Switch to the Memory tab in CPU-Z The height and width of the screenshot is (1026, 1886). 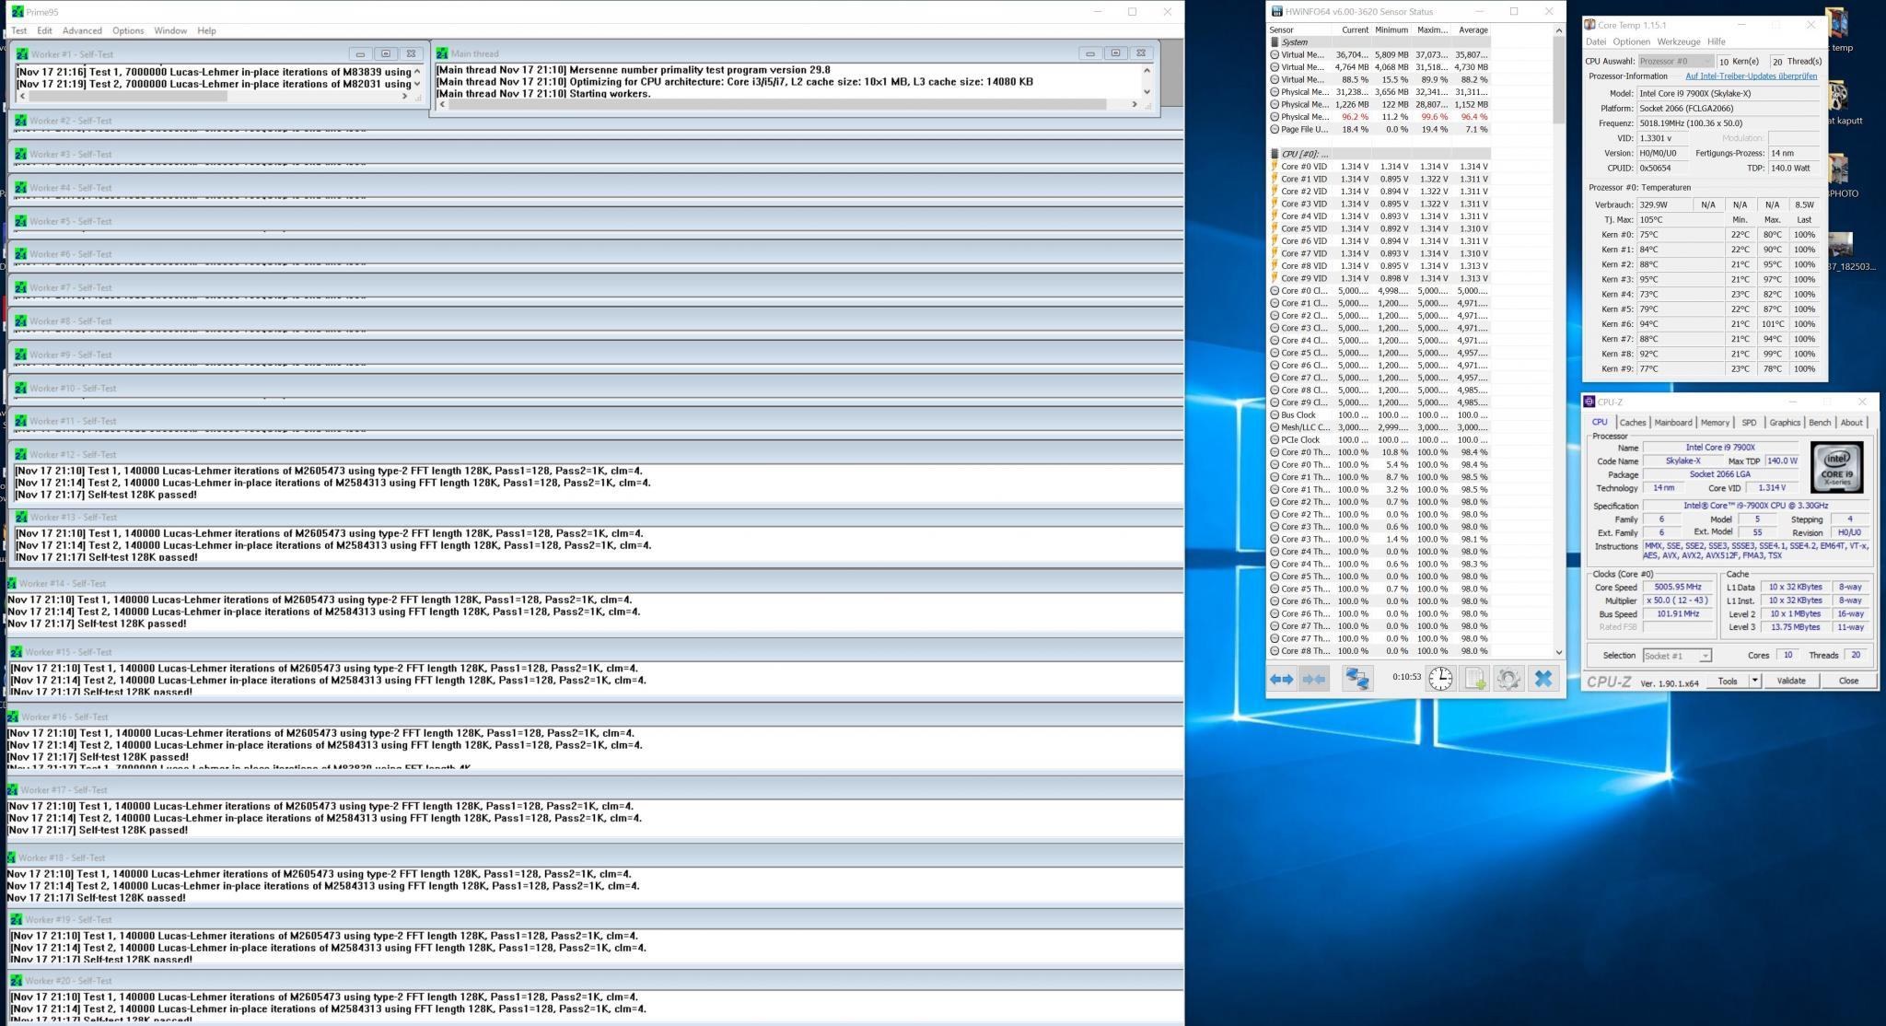[x=1715, y=423]
